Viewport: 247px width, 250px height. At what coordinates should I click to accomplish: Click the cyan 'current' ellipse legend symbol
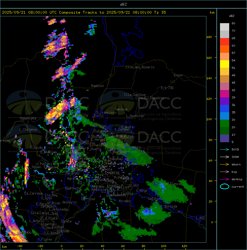(224, 186)
